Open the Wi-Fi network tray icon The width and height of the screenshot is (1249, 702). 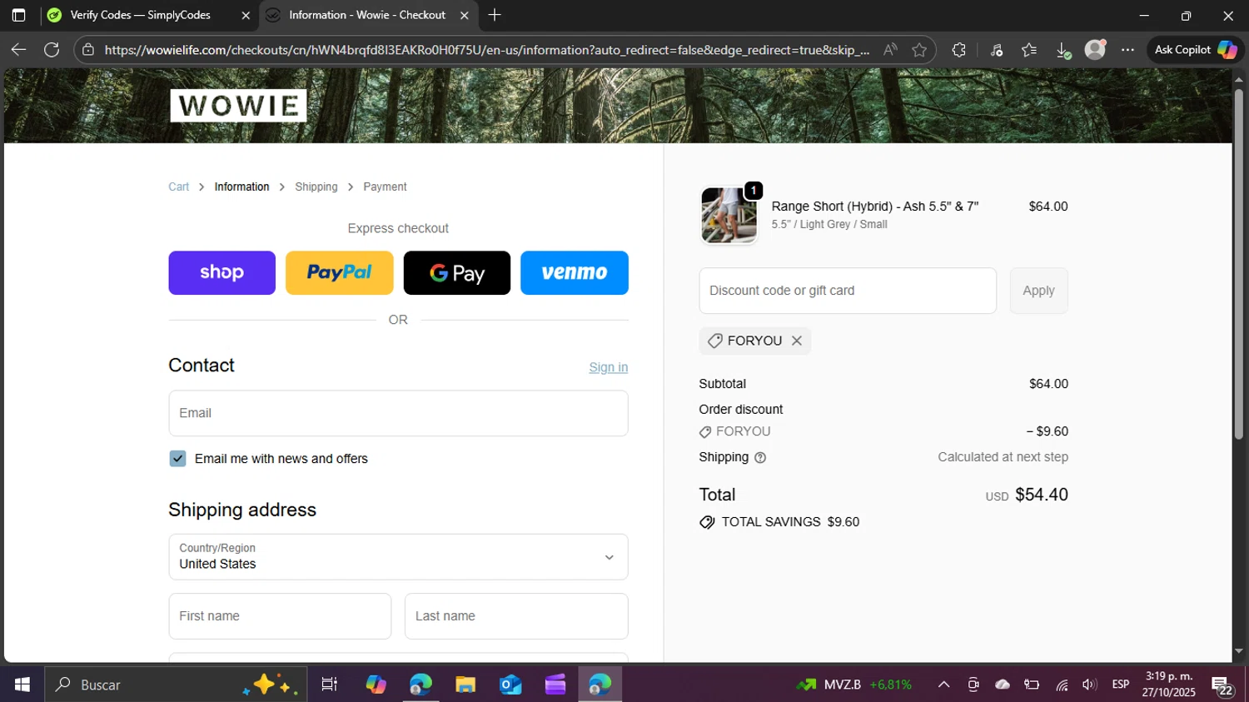(1062, 685)
